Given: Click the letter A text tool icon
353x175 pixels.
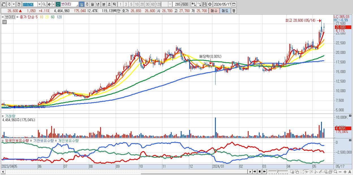Looking at the screenshot, I should 350,172.
